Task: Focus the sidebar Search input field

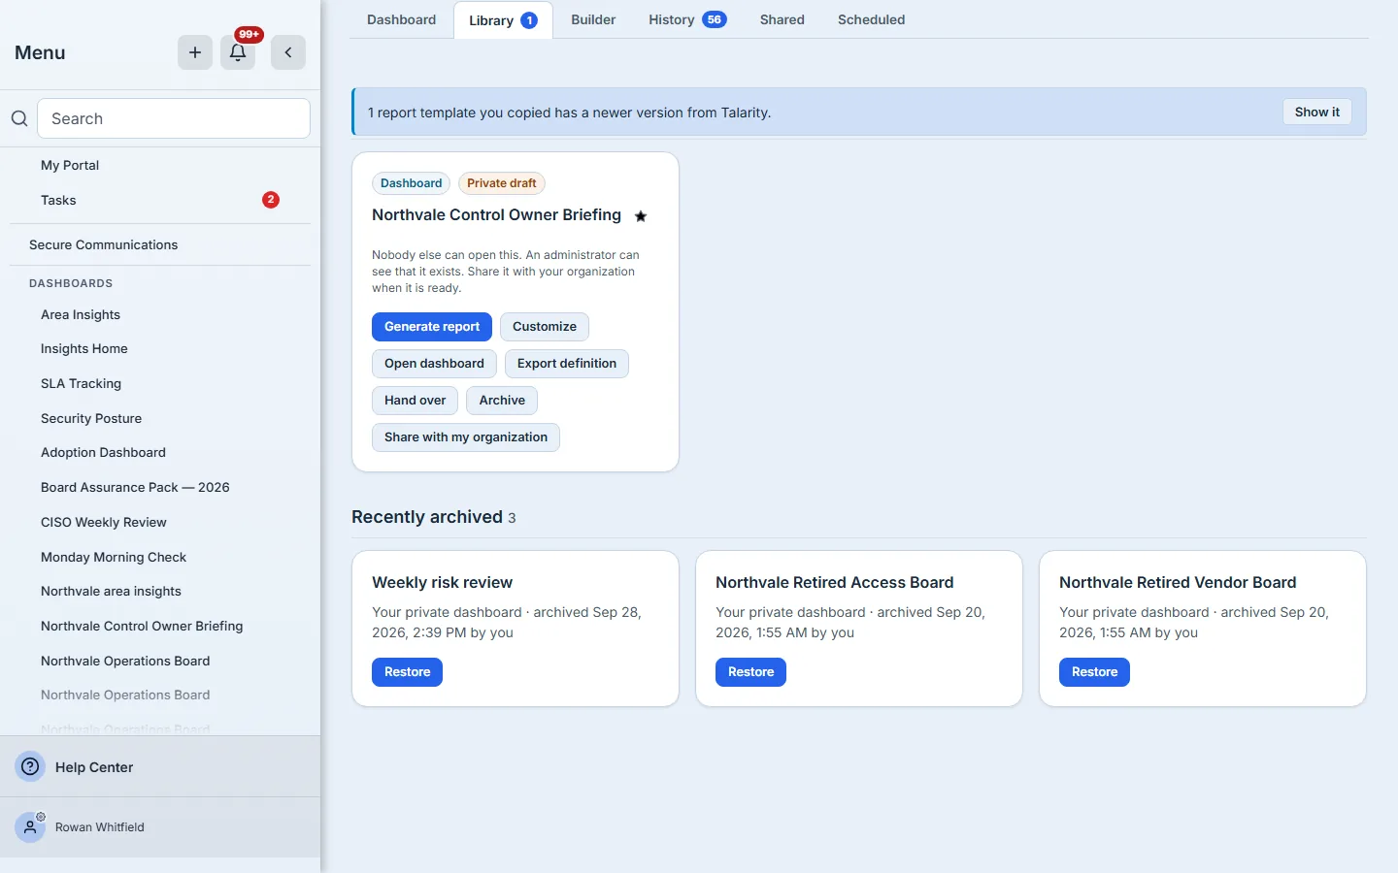Action: 174,118
